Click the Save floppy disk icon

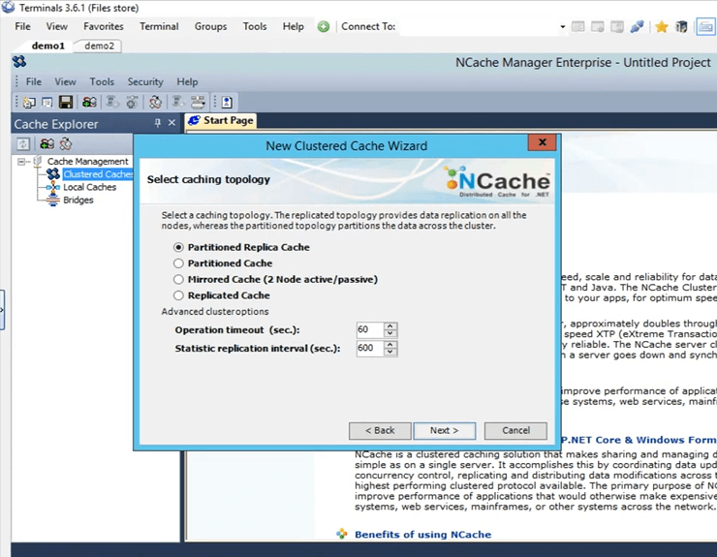[x=66, y=102]
